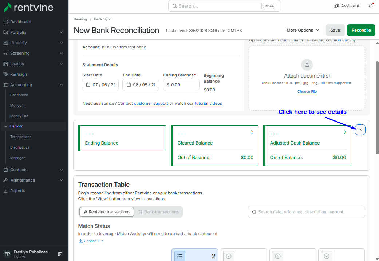Focus the top Search field
The image size is (379, 261).
(224, 6)
